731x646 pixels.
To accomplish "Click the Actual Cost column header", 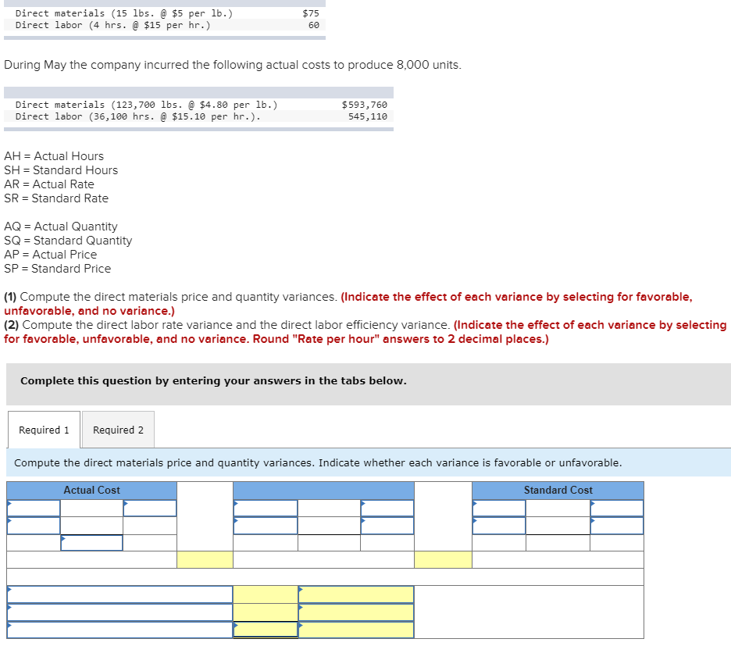I will pyautogui.click(x=91, y=490).
